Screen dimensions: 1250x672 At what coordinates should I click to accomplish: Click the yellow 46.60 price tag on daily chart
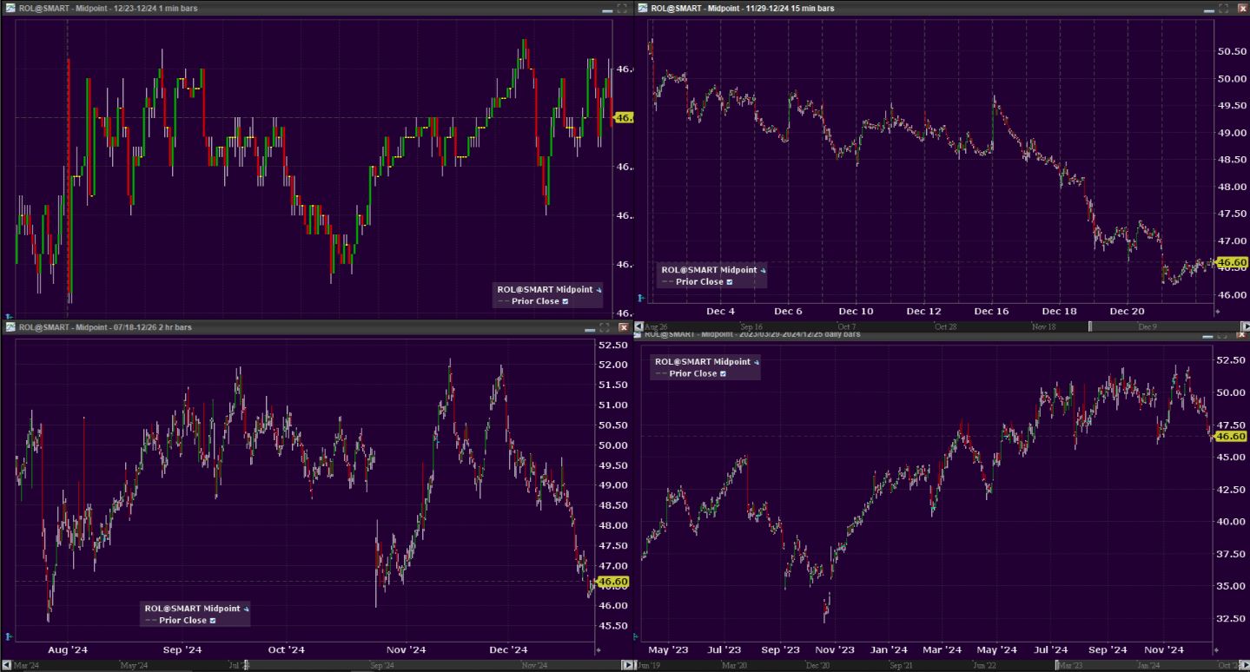coord(1231,436)
